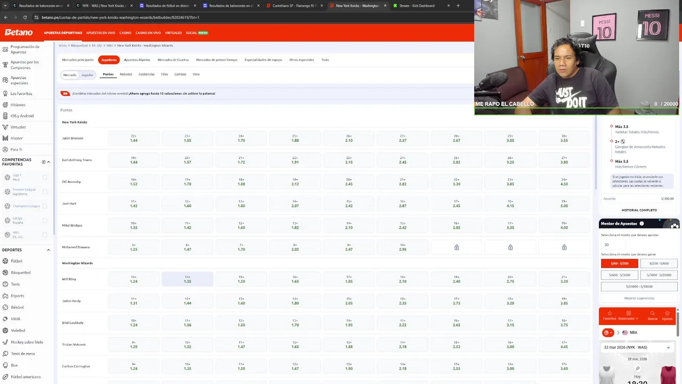Click the bet slip vertical scrollbar
Screen dimensions: 682x384
point(596,152)
